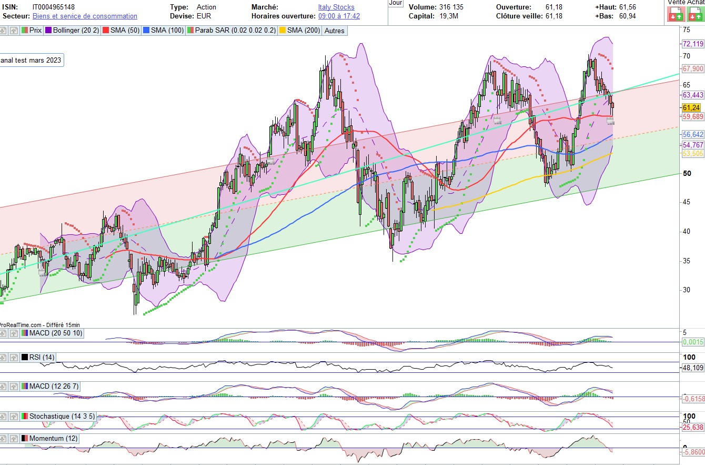Click the Bollinger upper band value 72,119
Screen dimensions: 705x465
[x=692, y=44]
